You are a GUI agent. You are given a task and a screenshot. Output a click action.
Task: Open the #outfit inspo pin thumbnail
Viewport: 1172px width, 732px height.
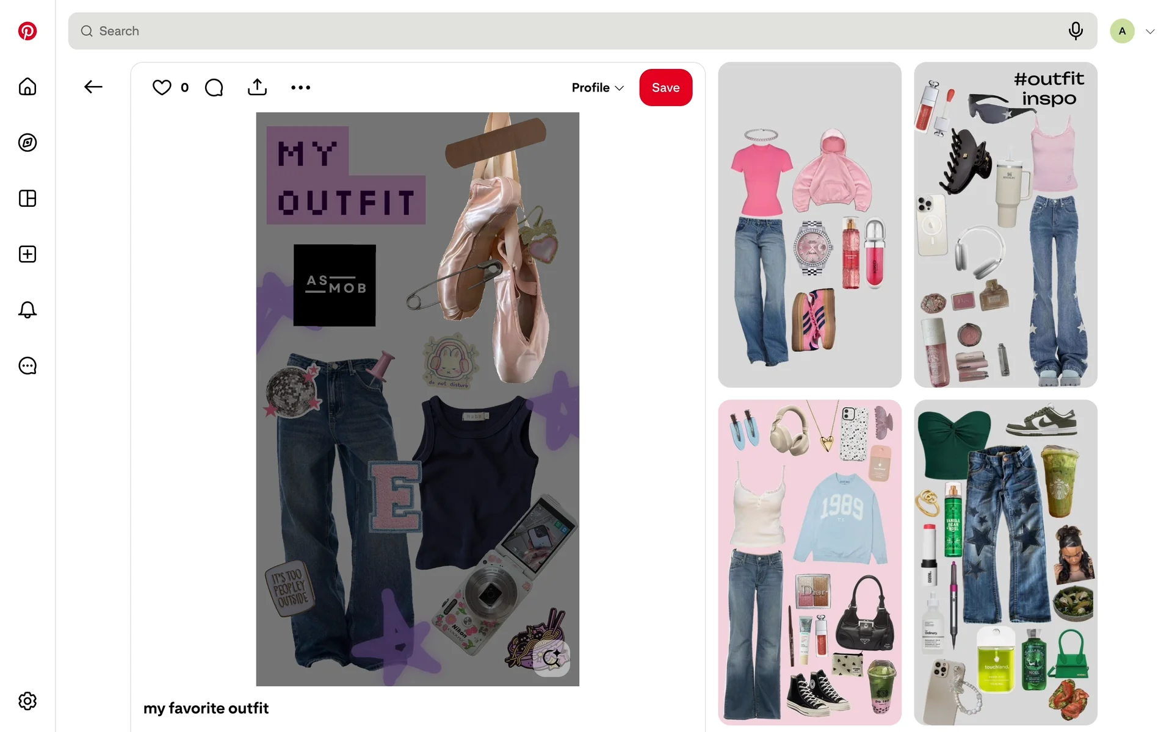coord(1005,224)
